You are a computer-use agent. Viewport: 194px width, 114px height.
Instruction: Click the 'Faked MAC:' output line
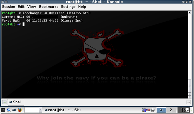(x=42, y=20)
